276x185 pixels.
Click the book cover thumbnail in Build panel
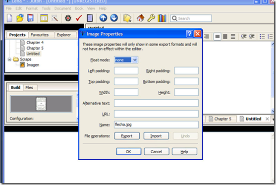[41, 104]
